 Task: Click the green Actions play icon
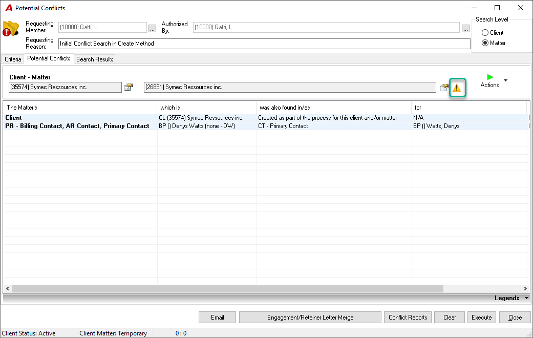click(x=490, y=77)
